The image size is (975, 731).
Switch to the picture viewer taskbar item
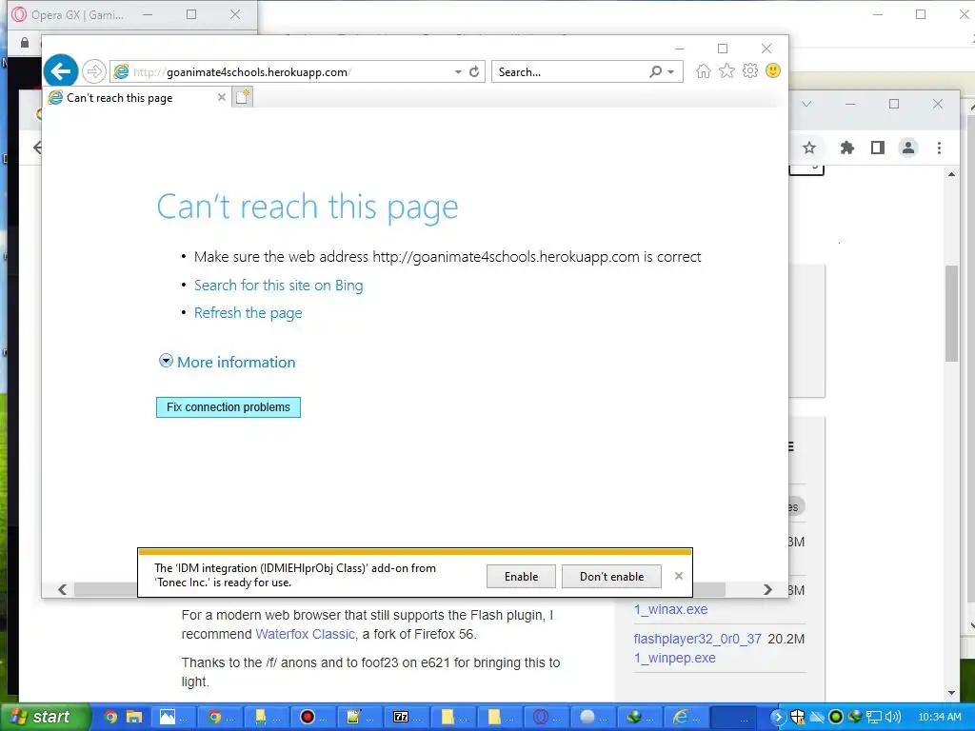click(172, 718)
